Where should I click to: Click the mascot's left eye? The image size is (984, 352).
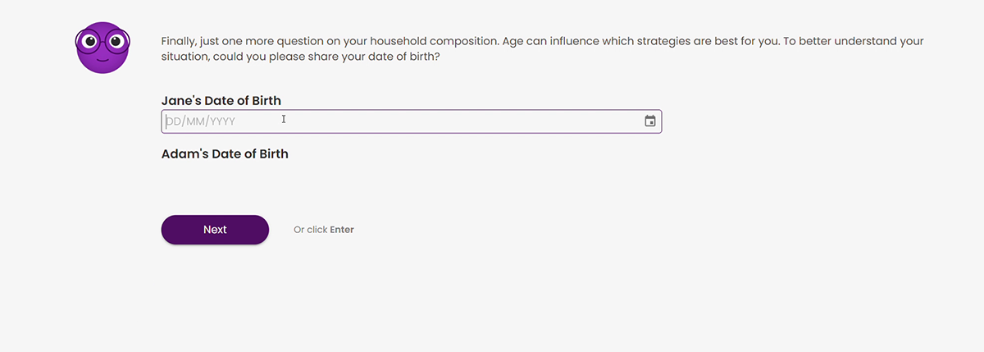89,40
